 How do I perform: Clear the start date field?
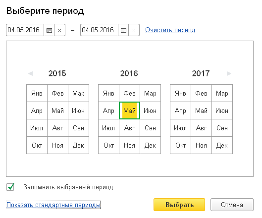(x=59, y=30)
